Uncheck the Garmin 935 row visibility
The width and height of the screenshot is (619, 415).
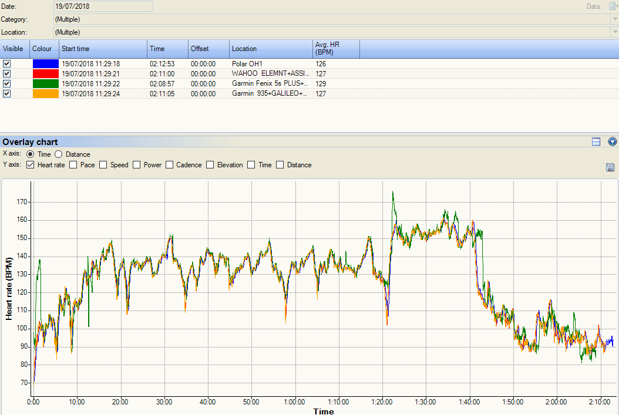click(7, 93)
